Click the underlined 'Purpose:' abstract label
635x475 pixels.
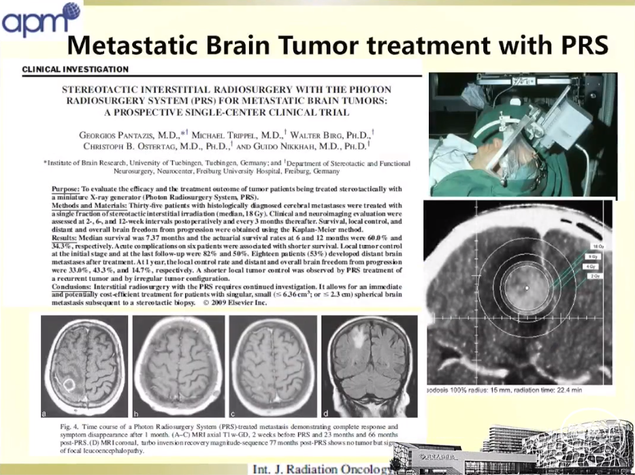[x=65, y=189]
